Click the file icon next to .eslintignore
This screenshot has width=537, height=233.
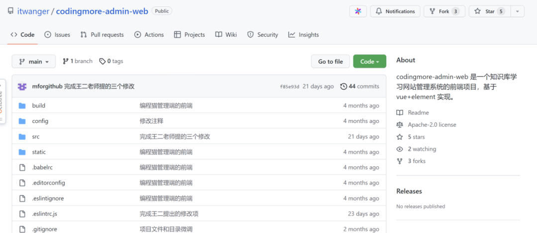tap(22, 198)
